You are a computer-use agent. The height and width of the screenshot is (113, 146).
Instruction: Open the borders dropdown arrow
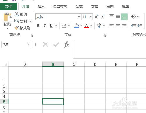coord(69,26)
